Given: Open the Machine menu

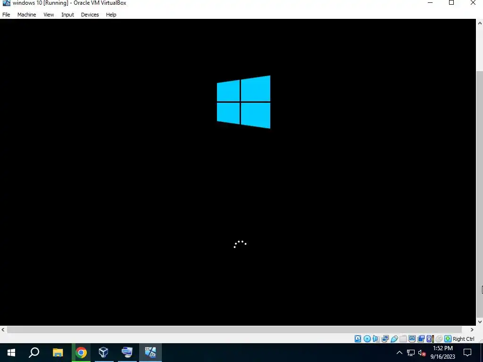Looking at the screenshot, I should tap(26, 15).
